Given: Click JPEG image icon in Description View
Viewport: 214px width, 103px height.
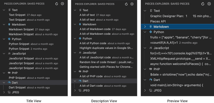Looking at the screenshot, I should point(80,90).
